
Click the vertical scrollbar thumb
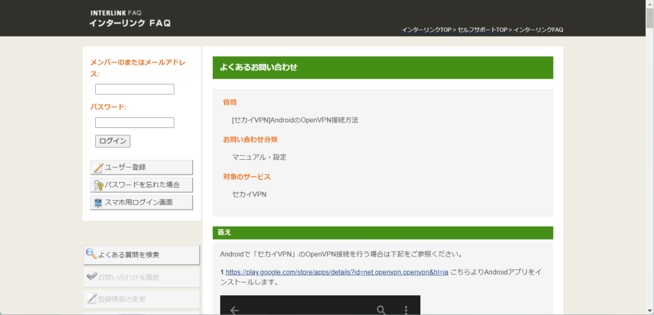point(650,18)
